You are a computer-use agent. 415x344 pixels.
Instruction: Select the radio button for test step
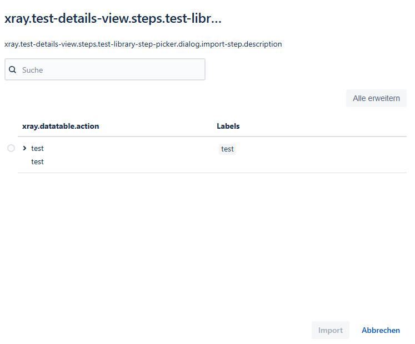pos(11,148)
